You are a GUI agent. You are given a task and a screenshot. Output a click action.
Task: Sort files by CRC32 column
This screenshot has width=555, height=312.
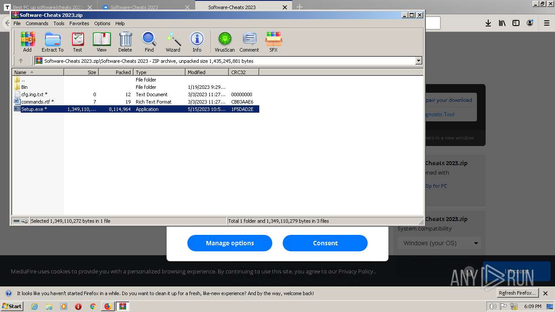[x=244, y=72]
